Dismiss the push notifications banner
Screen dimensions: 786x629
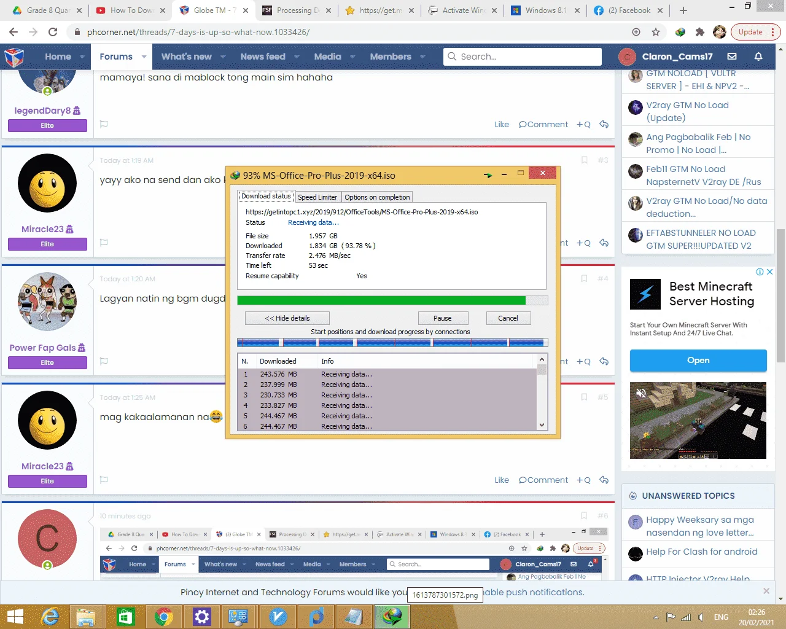(x=766, y=591)
